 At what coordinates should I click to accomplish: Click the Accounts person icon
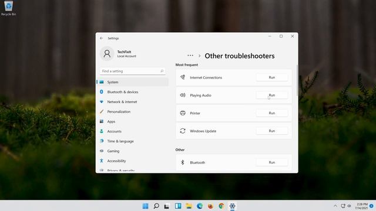pyautogui.click(x=102, y=131)
